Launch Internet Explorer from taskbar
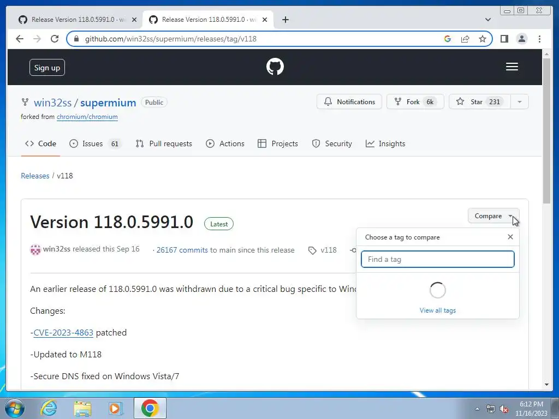The width and height of the screenshot is (559, 419). tap(49, 408)
